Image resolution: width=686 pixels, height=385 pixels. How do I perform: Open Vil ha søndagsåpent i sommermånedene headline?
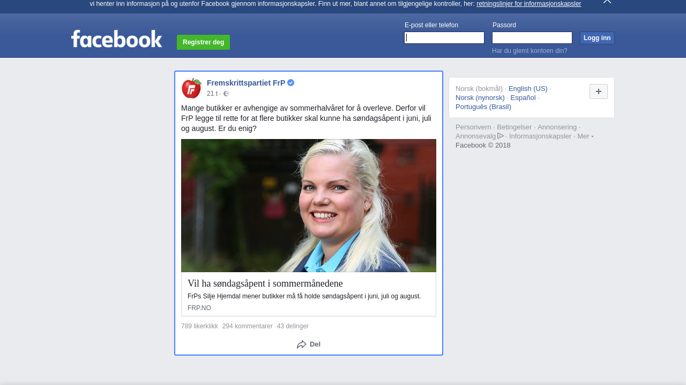pos(265,283)
